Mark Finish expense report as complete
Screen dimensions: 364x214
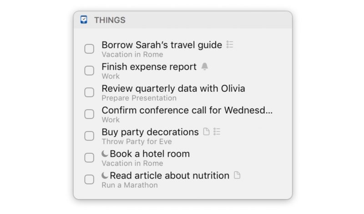point(89,71)
